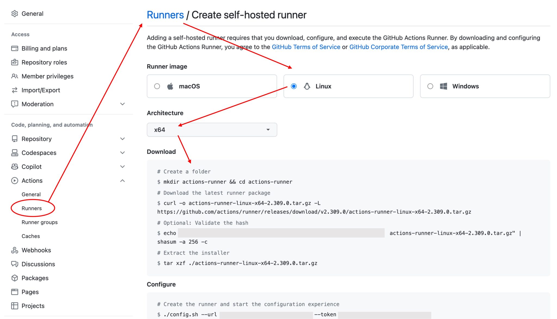The image size is (557, 319).
Task: Open Projects settings
Action: tap(33, 306)
